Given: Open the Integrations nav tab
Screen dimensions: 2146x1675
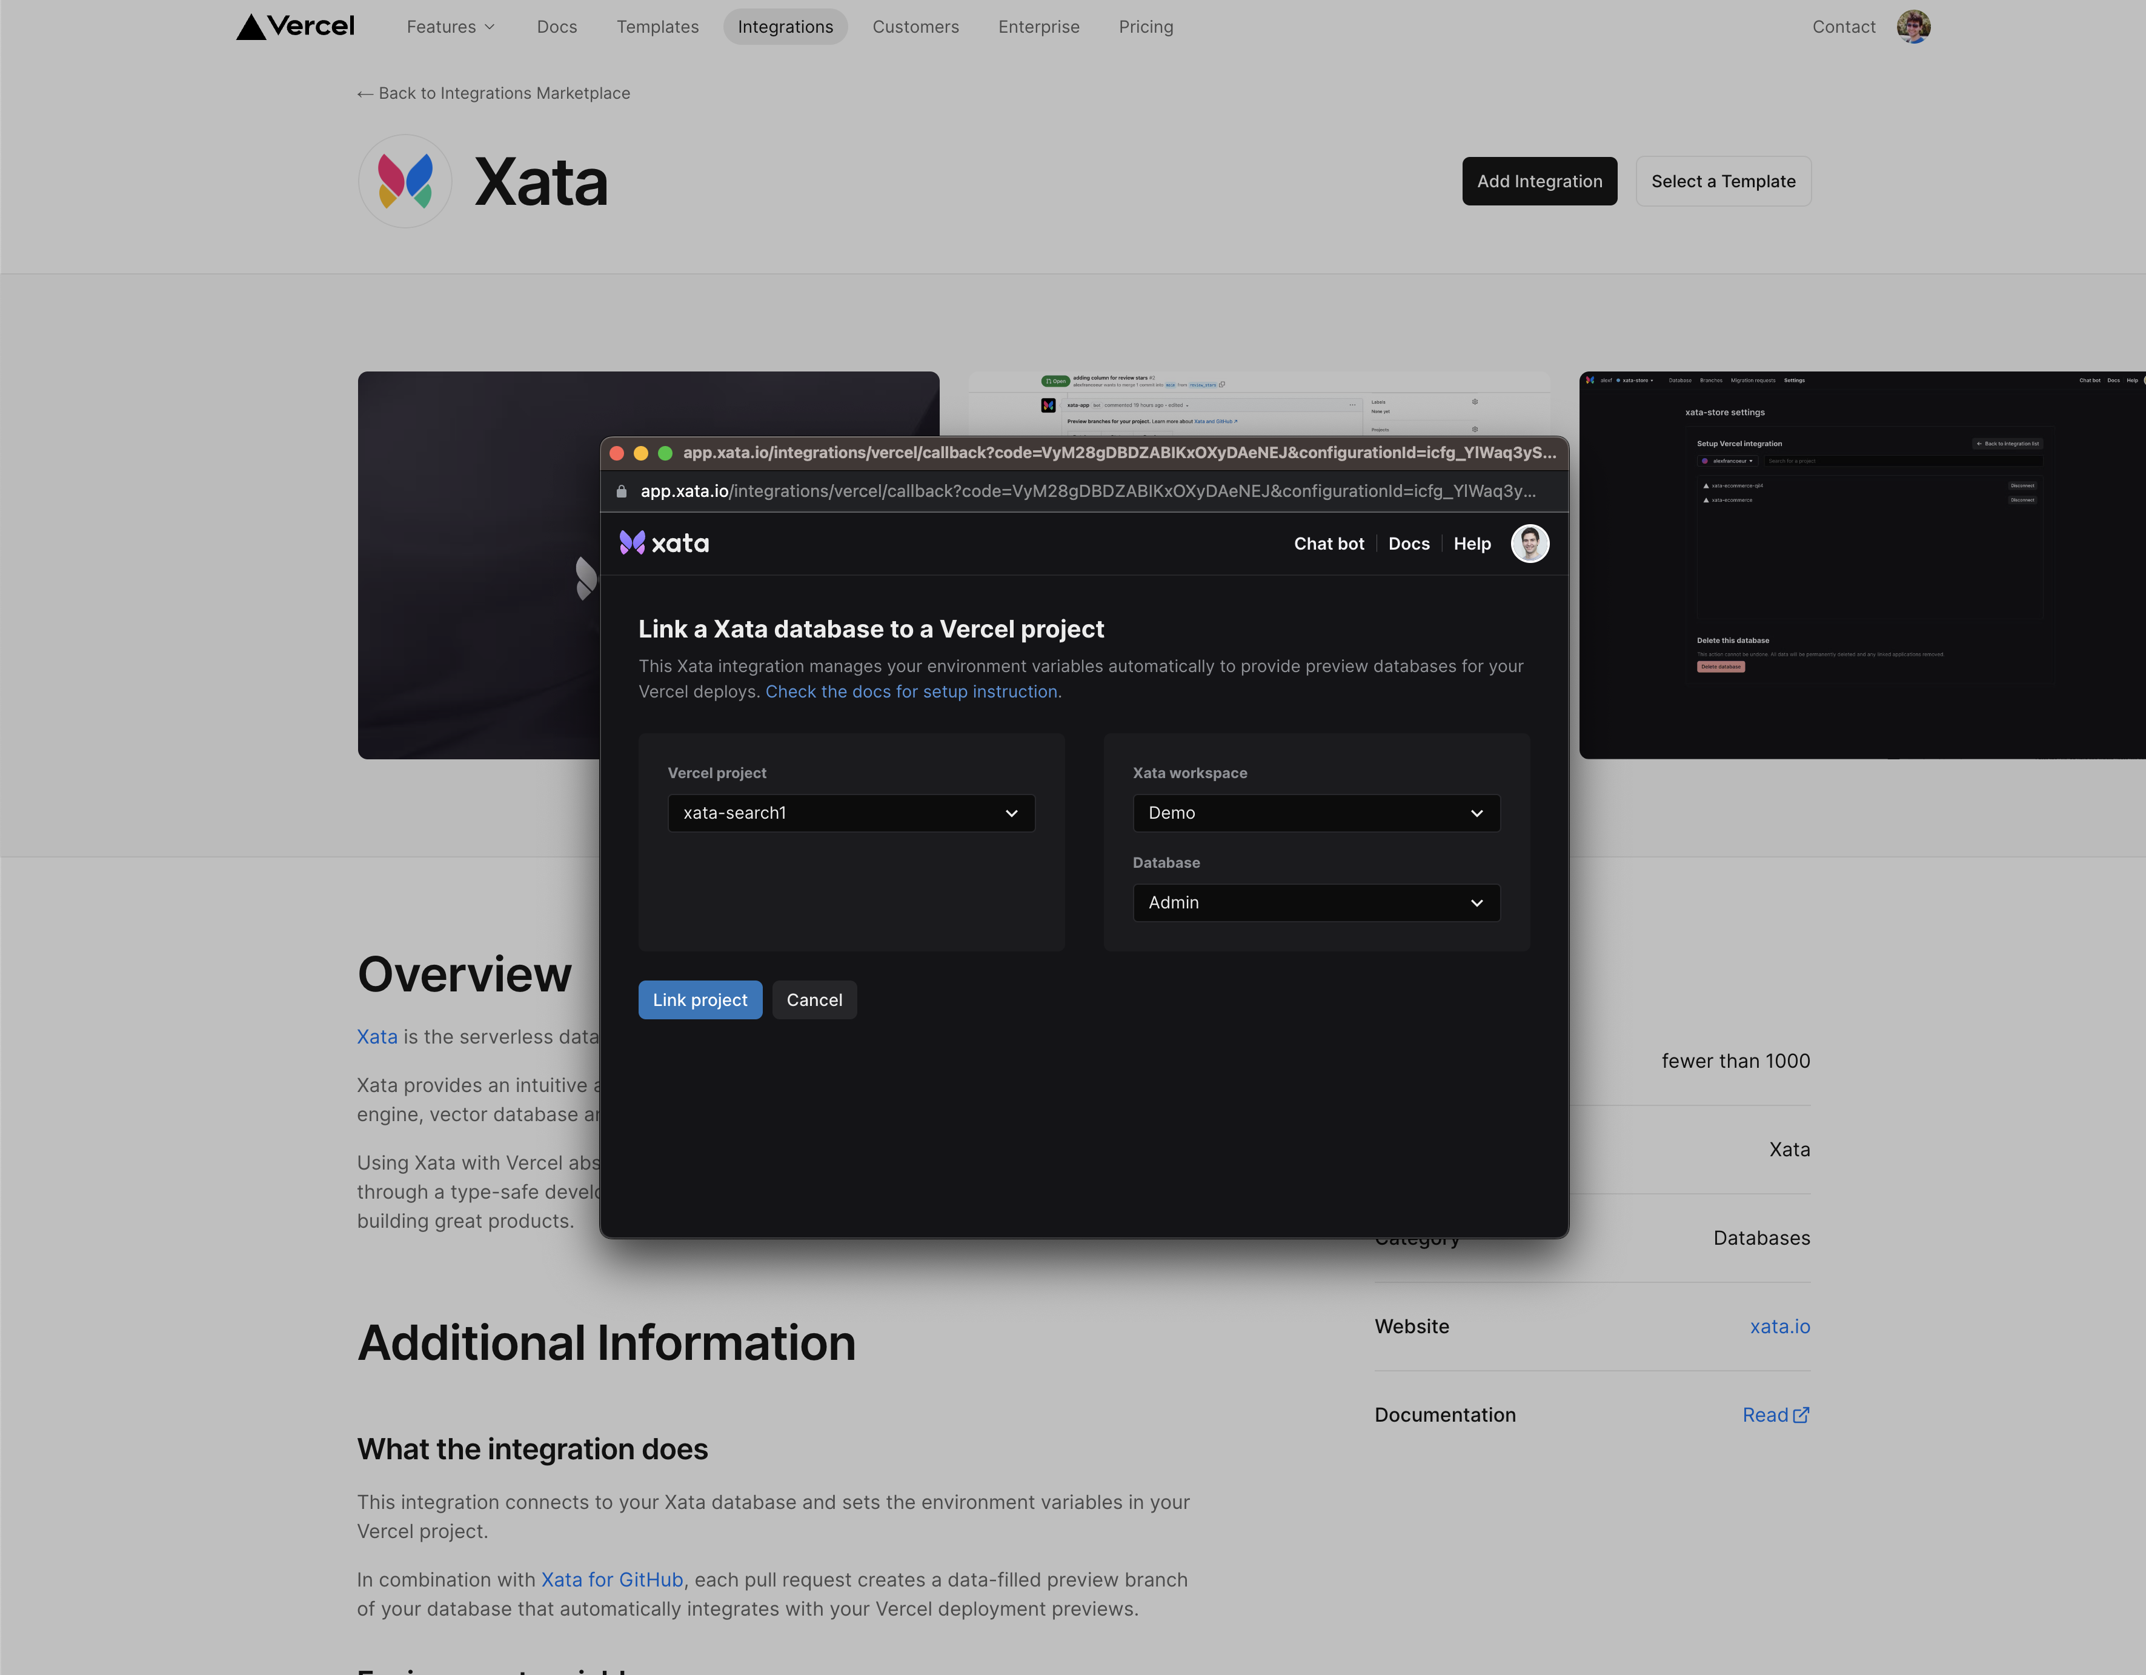Looking at the screenshot, I should click(785, 27).
